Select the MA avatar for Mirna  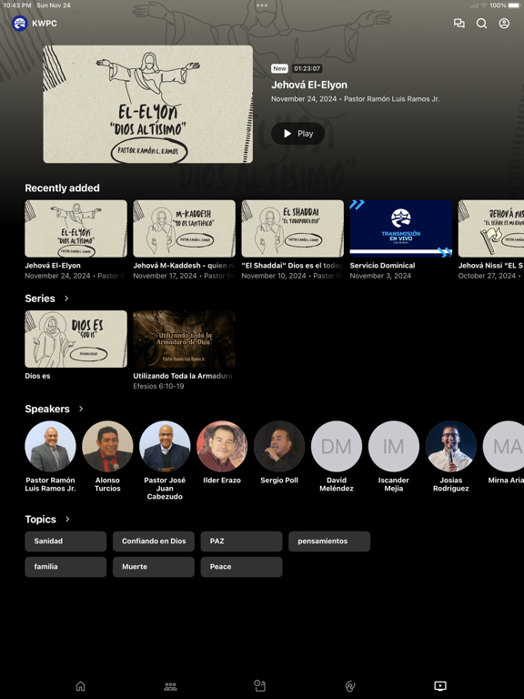pos(503,446)
